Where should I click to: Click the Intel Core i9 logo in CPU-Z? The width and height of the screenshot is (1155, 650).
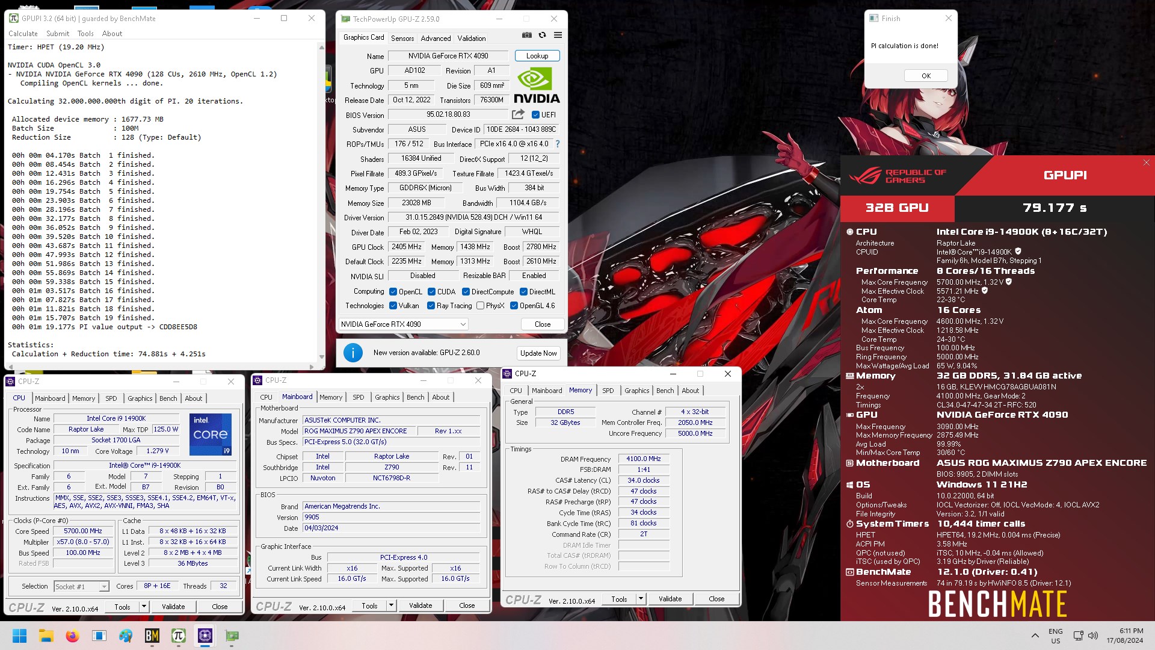(211, 434)
